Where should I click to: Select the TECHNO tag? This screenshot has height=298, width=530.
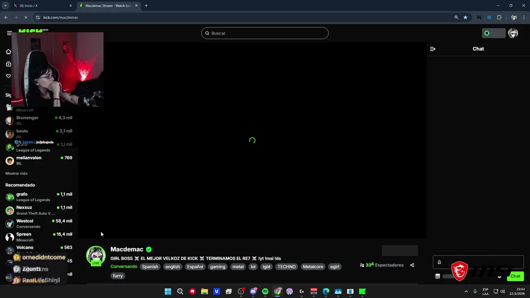(x=287, y=267)
